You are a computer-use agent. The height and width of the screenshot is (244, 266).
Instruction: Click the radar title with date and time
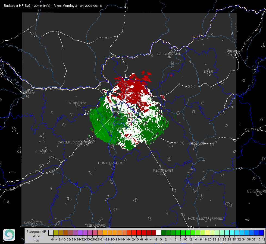(x=53, y=6)
